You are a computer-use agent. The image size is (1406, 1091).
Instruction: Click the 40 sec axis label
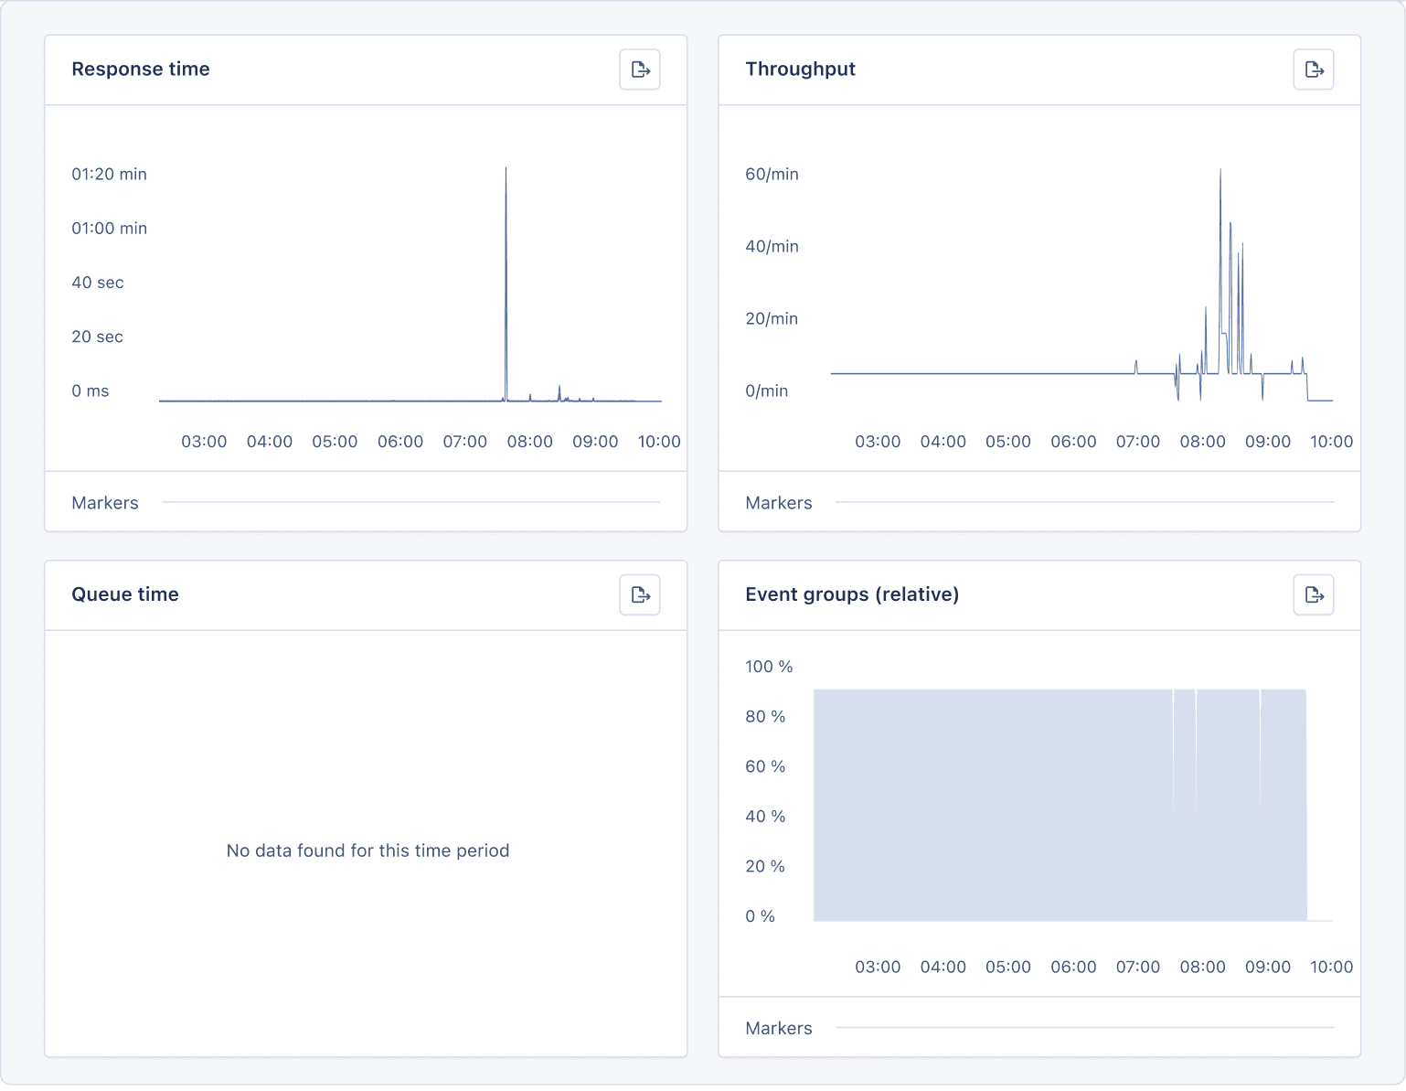pos(98,283)
